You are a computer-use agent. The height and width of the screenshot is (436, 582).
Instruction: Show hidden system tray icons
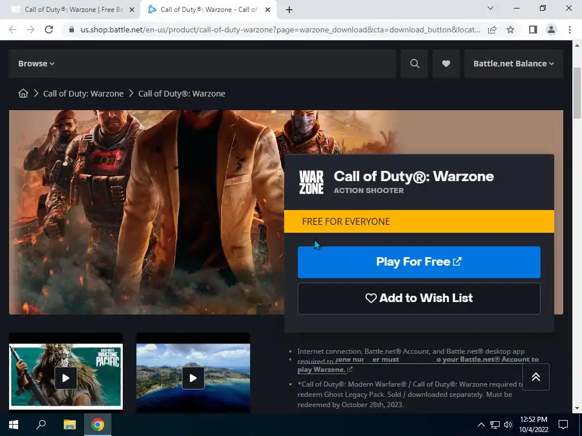point(481,425)
